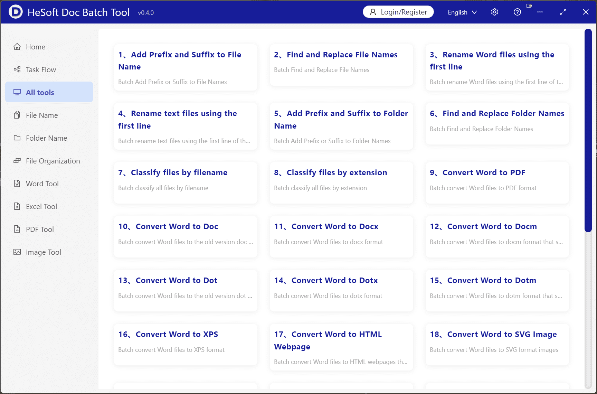597x394 pixels.
Task: Switch to the File Name section
Action: tap(41, 115)
